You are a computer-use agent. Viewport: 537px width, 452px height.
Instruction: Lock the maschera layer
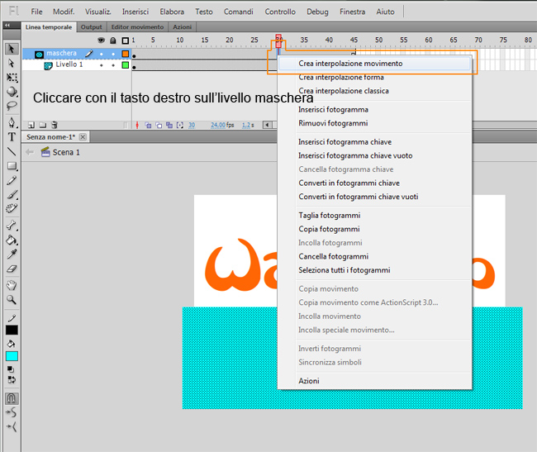coord(113,54)
